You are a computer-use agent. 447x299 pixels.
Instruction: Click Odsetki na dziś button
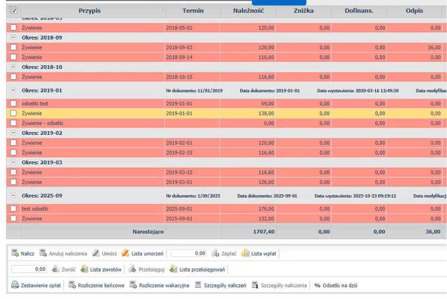[336, 286]
